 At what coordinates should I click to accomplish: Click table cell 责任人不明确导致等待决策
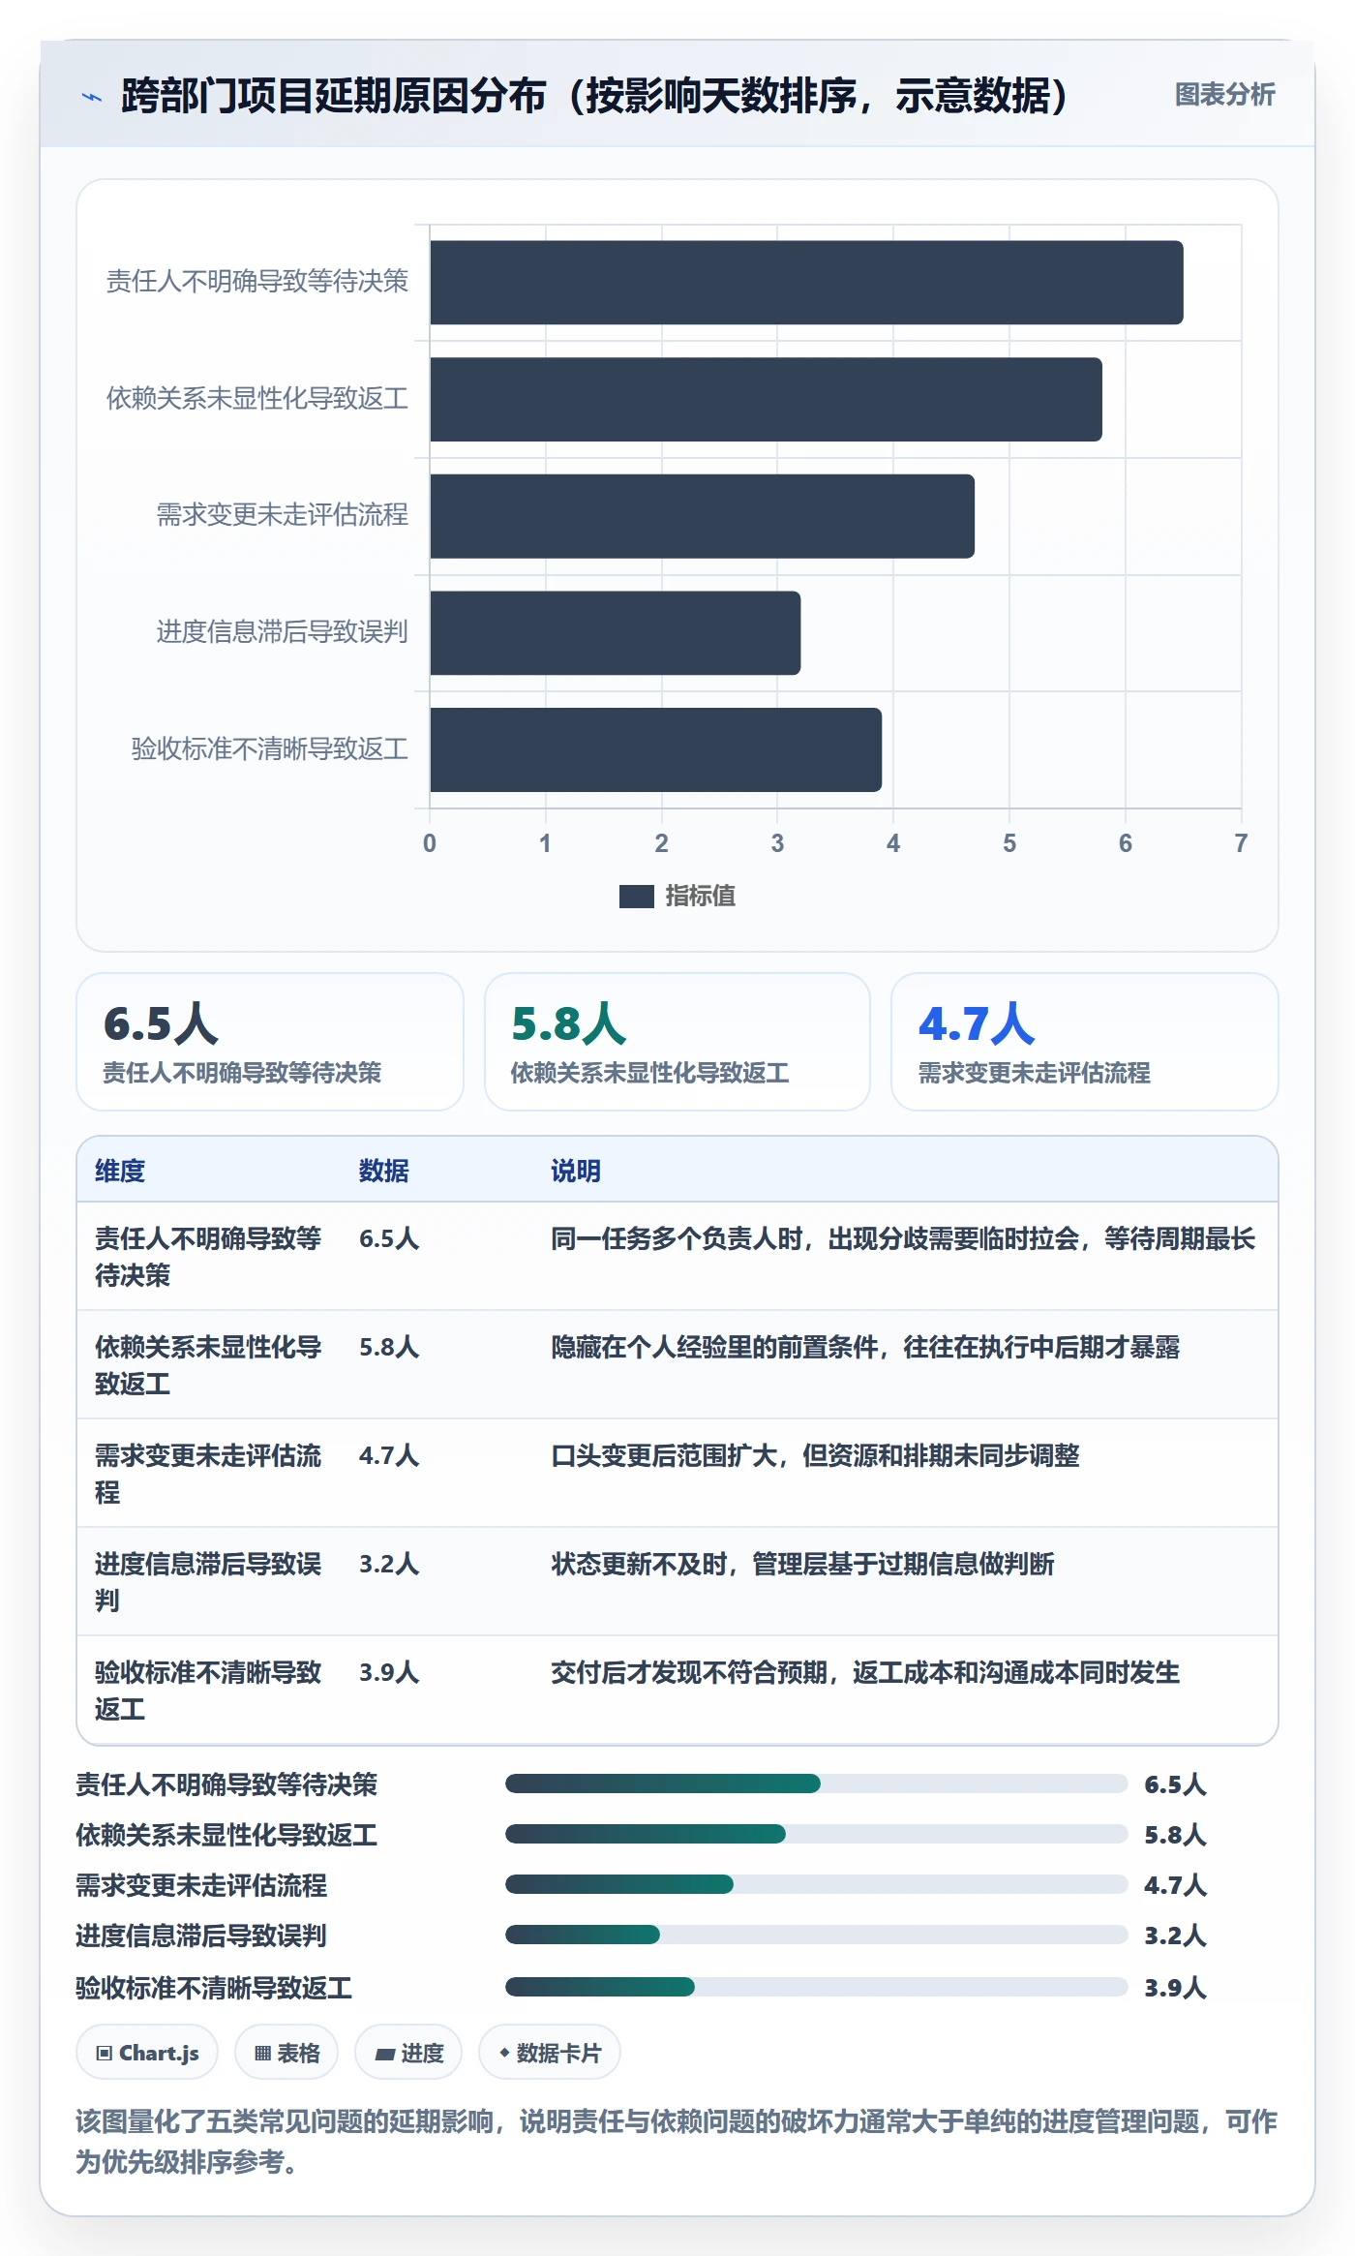[208, 1257]
